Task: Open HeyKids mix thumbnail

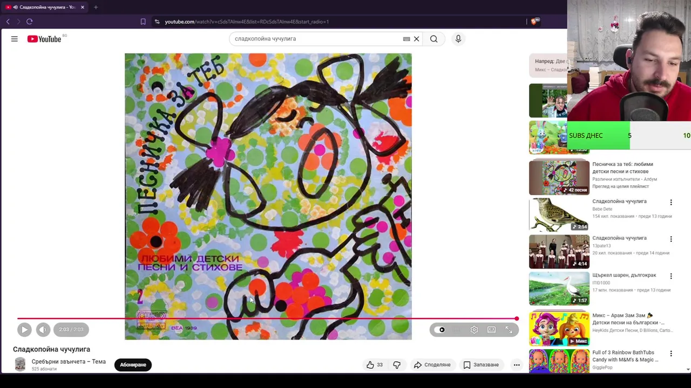Action: point(559,329)
